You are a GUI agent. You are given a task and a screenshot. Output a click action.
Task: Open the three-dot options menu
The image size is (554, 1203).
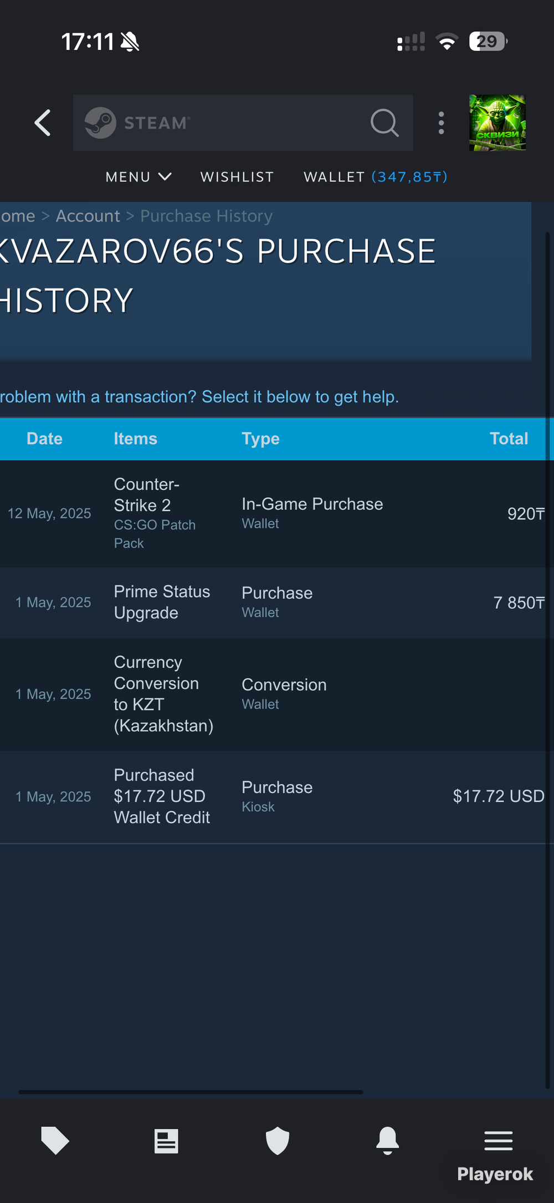click(441, 123)
